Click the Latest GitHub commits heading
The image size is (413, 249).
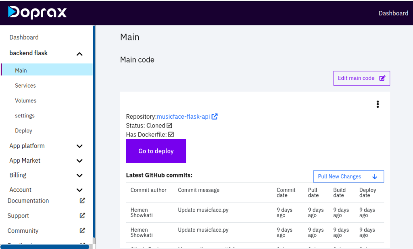click(x=159, y=175)
